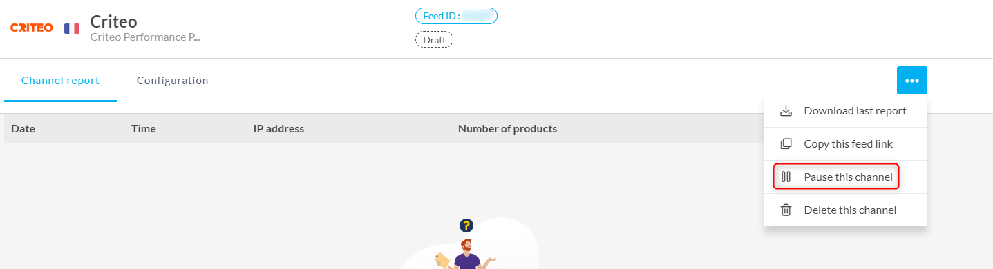The height and width of the screenshot is (269, 993).
Task: Click the Criteo orange logo
Action: pos(32,28)
